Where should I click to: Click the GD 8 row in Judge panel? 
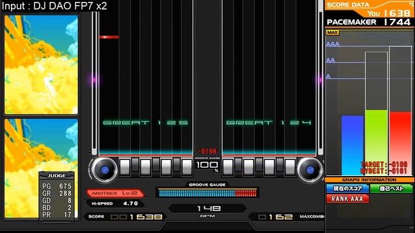(56, 201)
